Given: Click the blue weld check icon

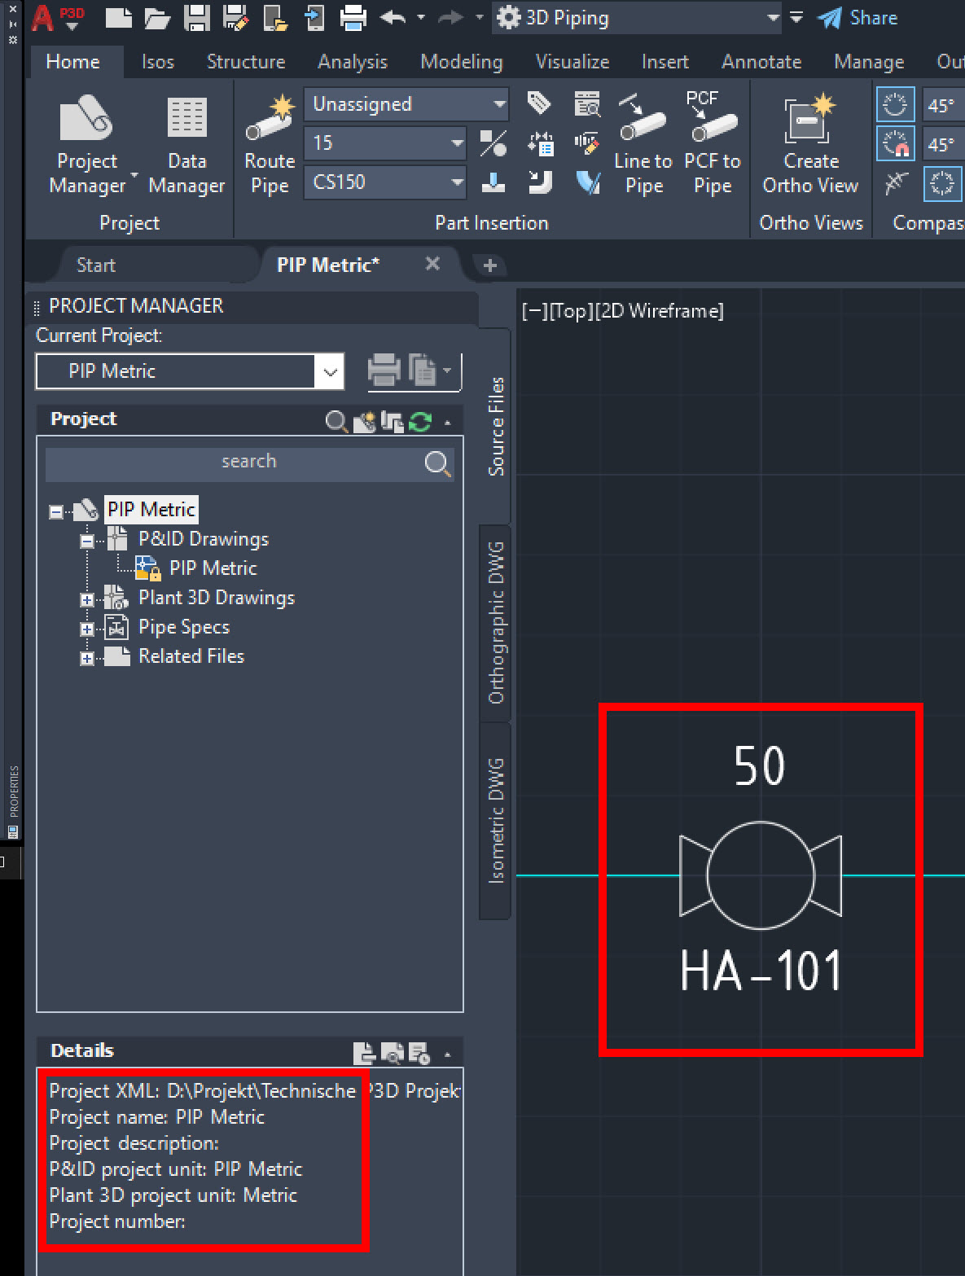Looking at the screenshot, I should (x=586, y=182).
